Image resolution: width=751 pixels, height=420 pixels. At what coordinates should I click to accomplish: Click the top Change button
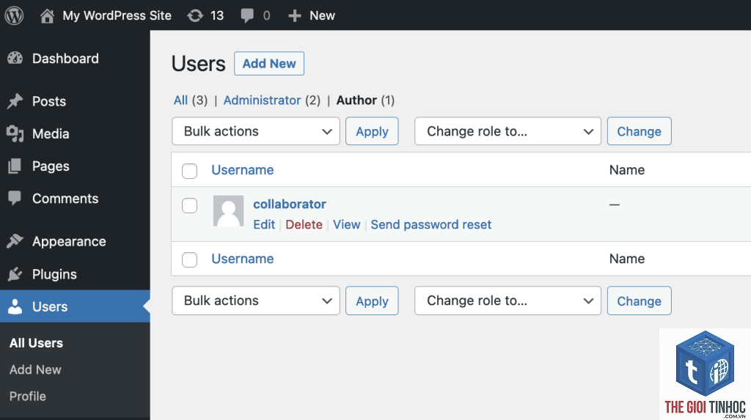639,131
